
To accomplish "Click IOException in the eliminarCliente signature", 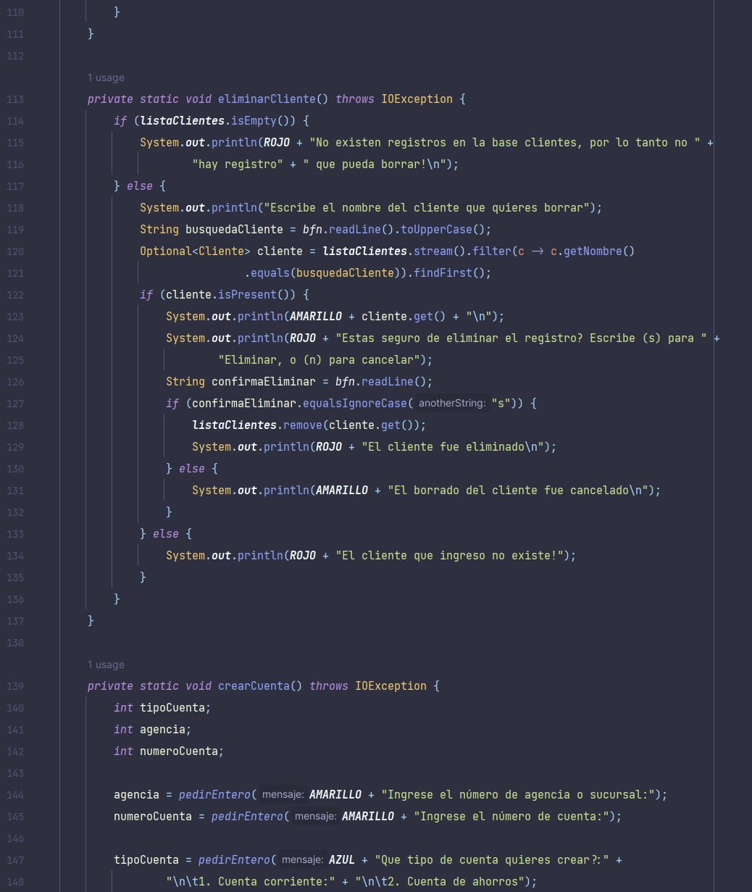I will click(x=417, y=99).
